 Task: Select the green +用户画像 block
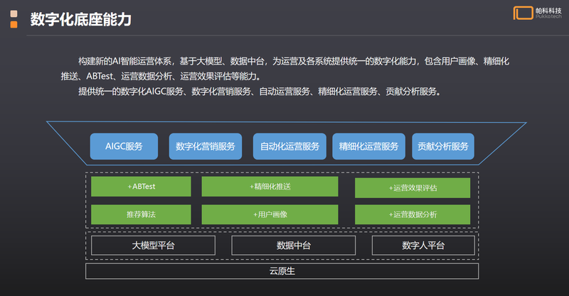pyautogui.click(x=270, y=214)
